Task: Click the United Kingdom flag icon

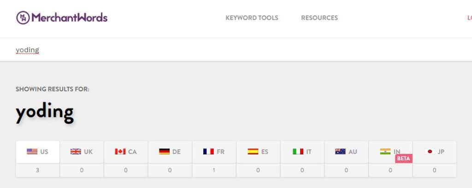Action: (x=76, y=152)
